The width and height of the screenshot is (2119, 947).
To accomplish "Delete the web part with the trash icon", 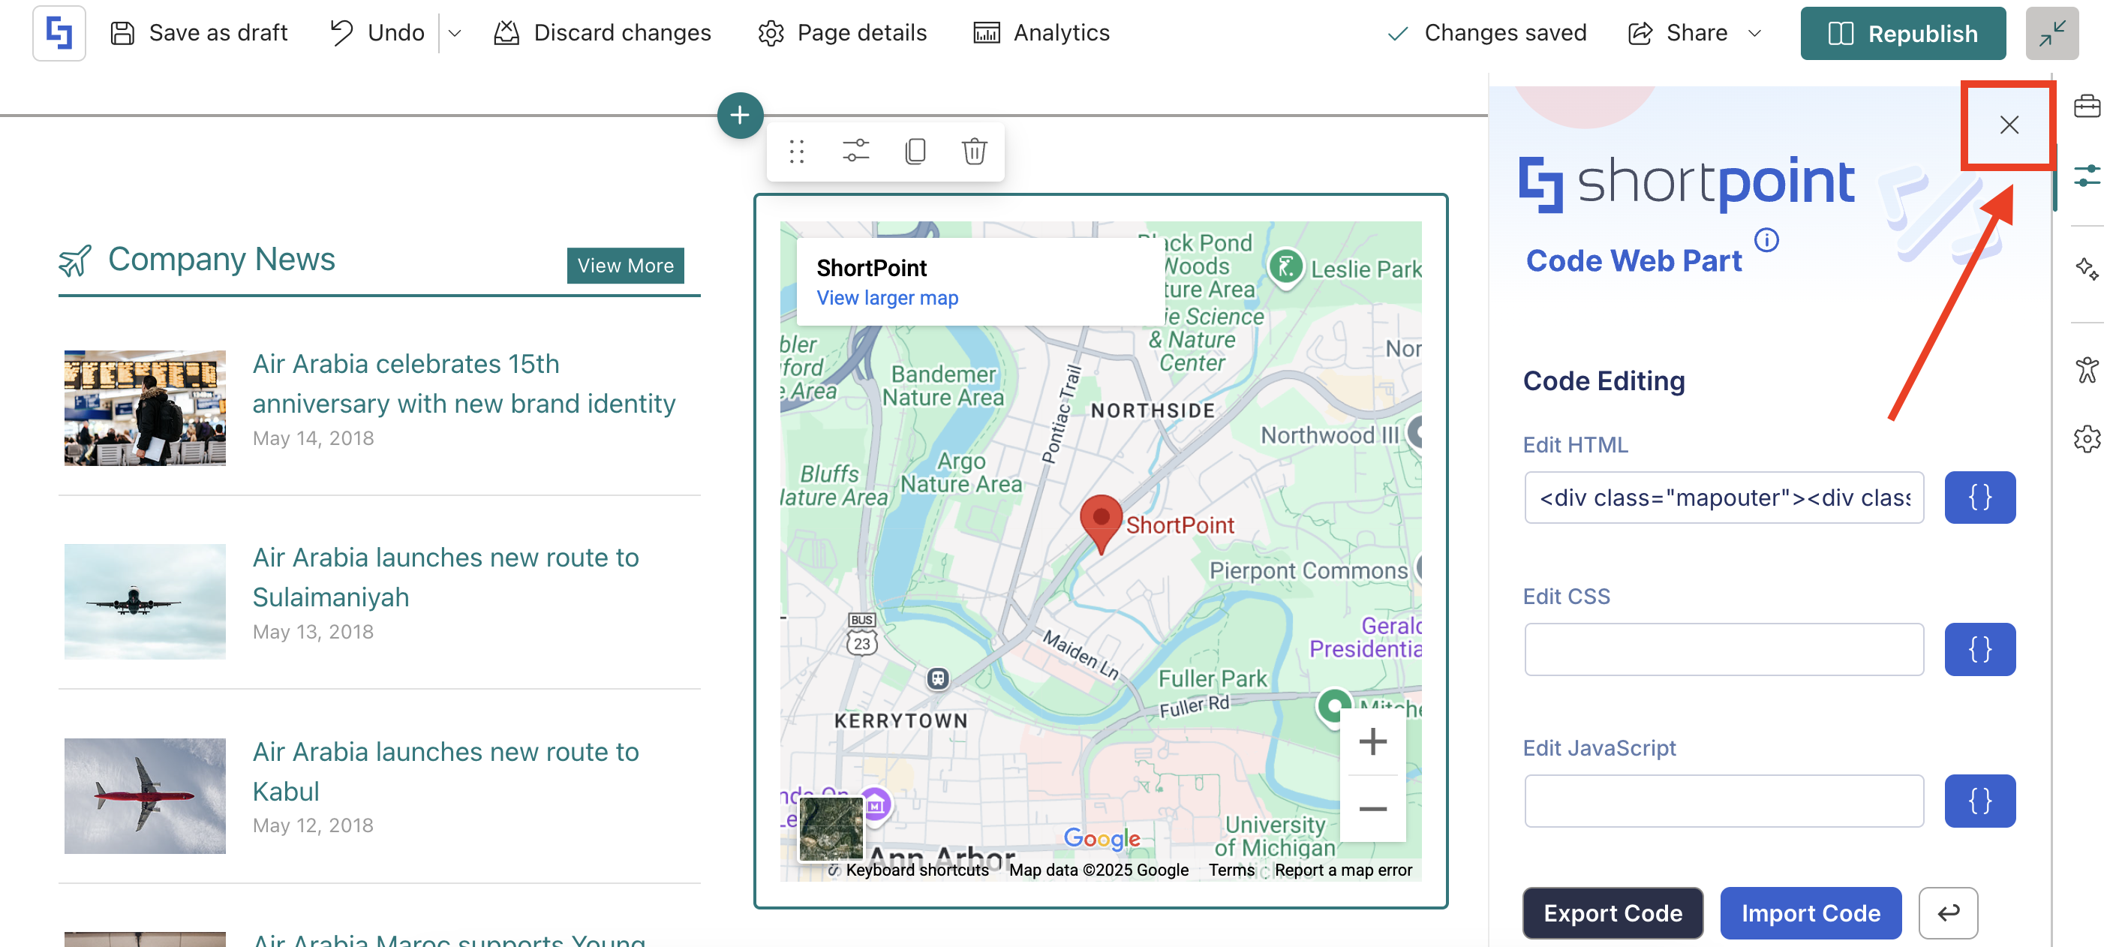I will click(974, 152).
